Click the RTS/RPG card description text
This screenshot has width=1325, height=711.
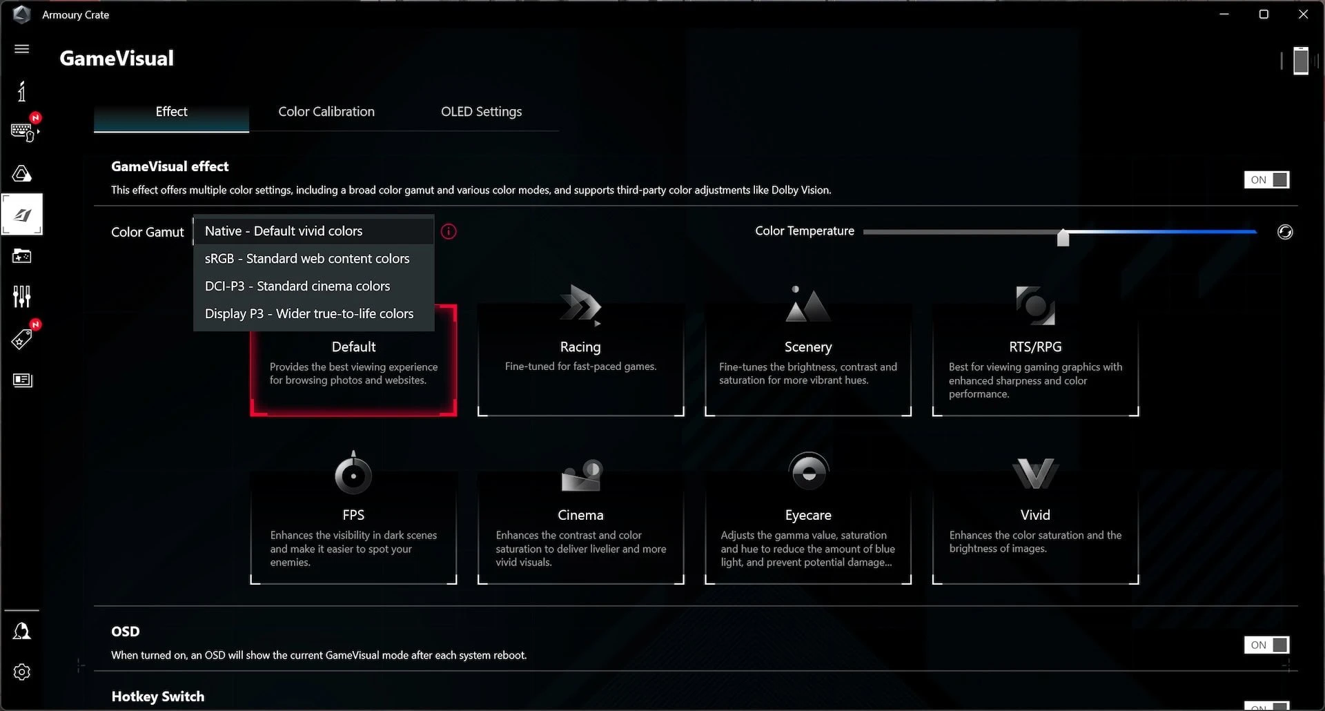[1035, 380]
